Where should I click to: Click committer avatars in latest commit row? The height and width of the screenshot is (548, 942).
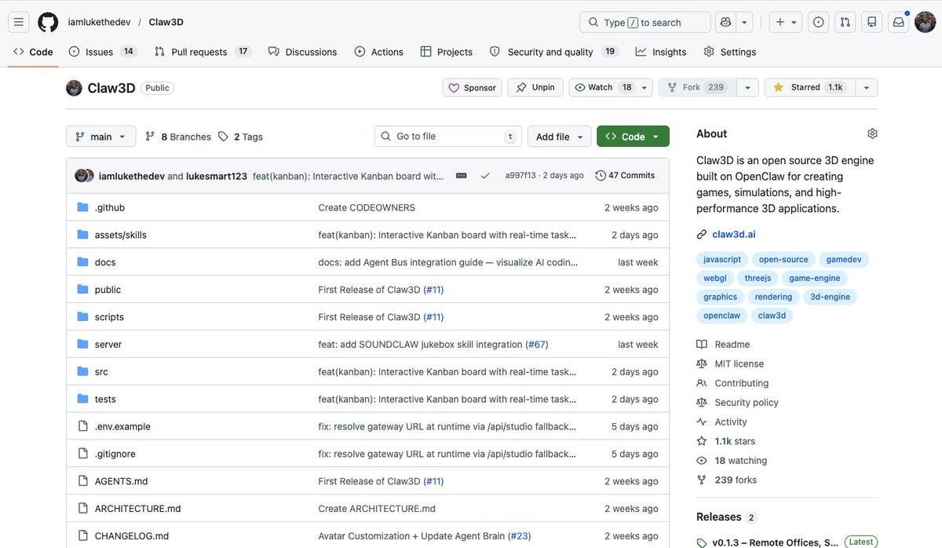click(x=84, y=175)
